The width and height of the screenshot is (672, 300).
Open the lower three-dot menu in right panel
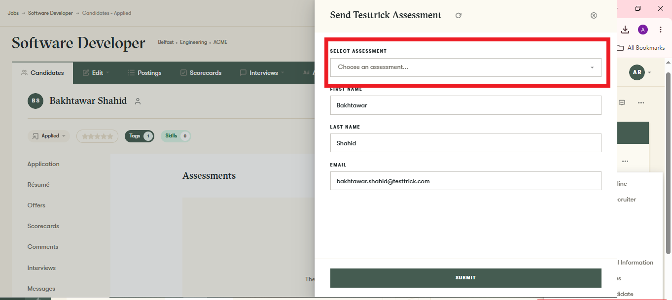point(625,161)
